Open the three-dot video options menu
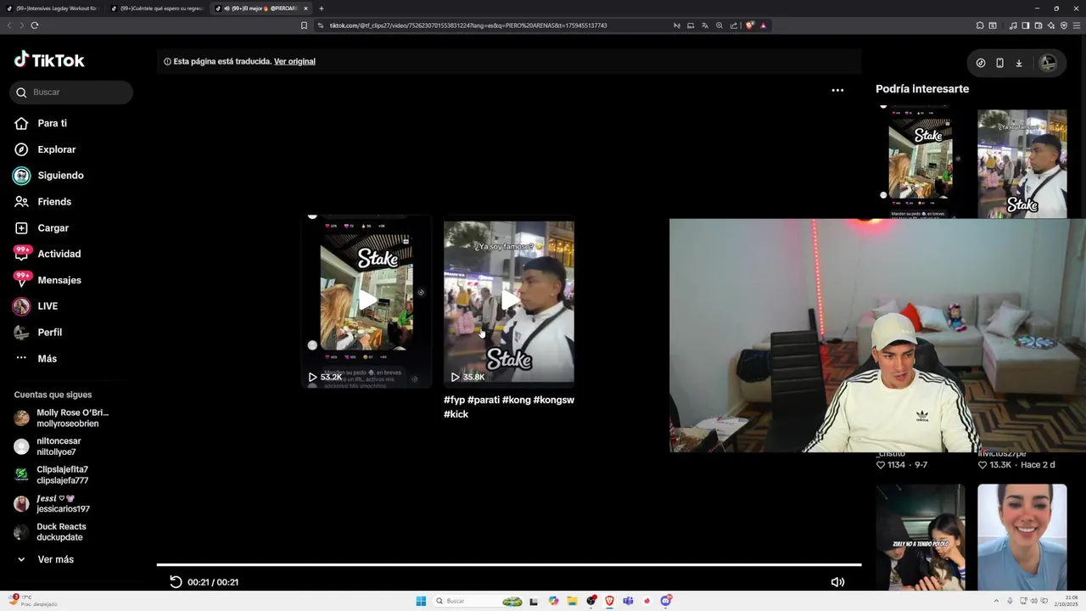The height and width of the screenshot is (611, 1086). 837,90
